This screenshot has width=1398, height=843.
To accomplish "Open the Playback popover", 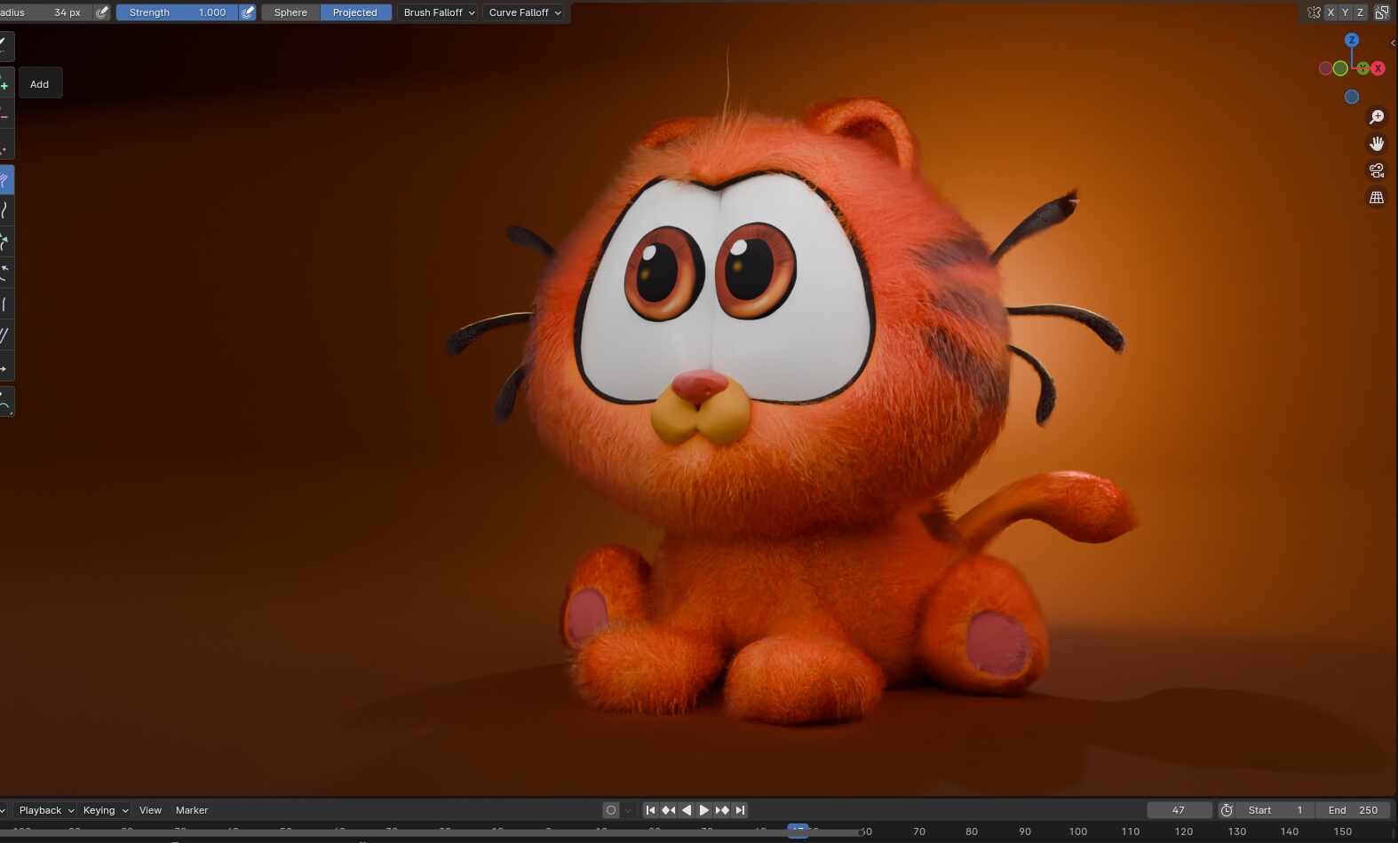I will coord(46,810).
